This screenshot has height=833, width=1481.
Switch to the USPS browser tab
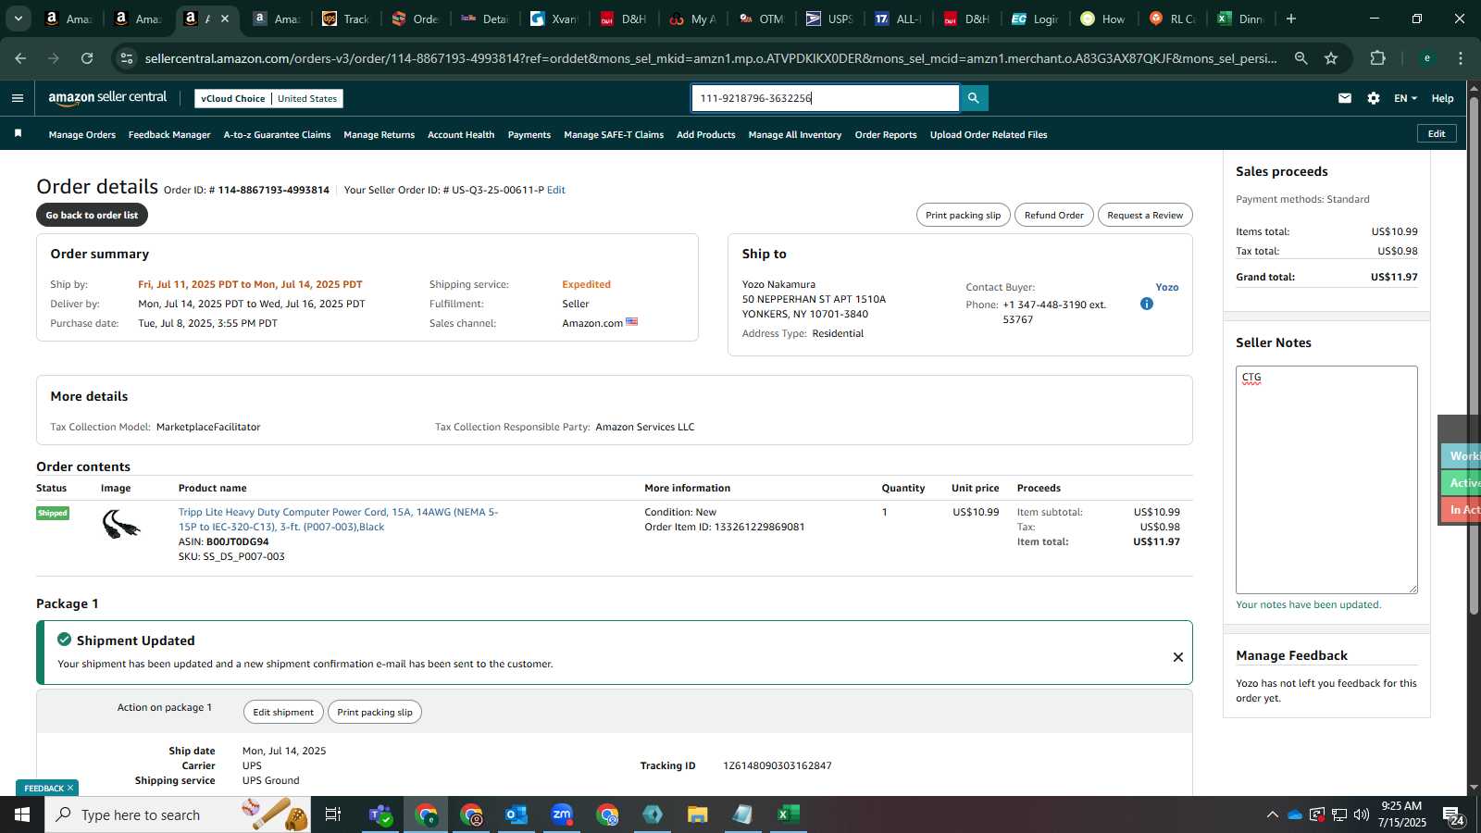click(x=831, y=19)
